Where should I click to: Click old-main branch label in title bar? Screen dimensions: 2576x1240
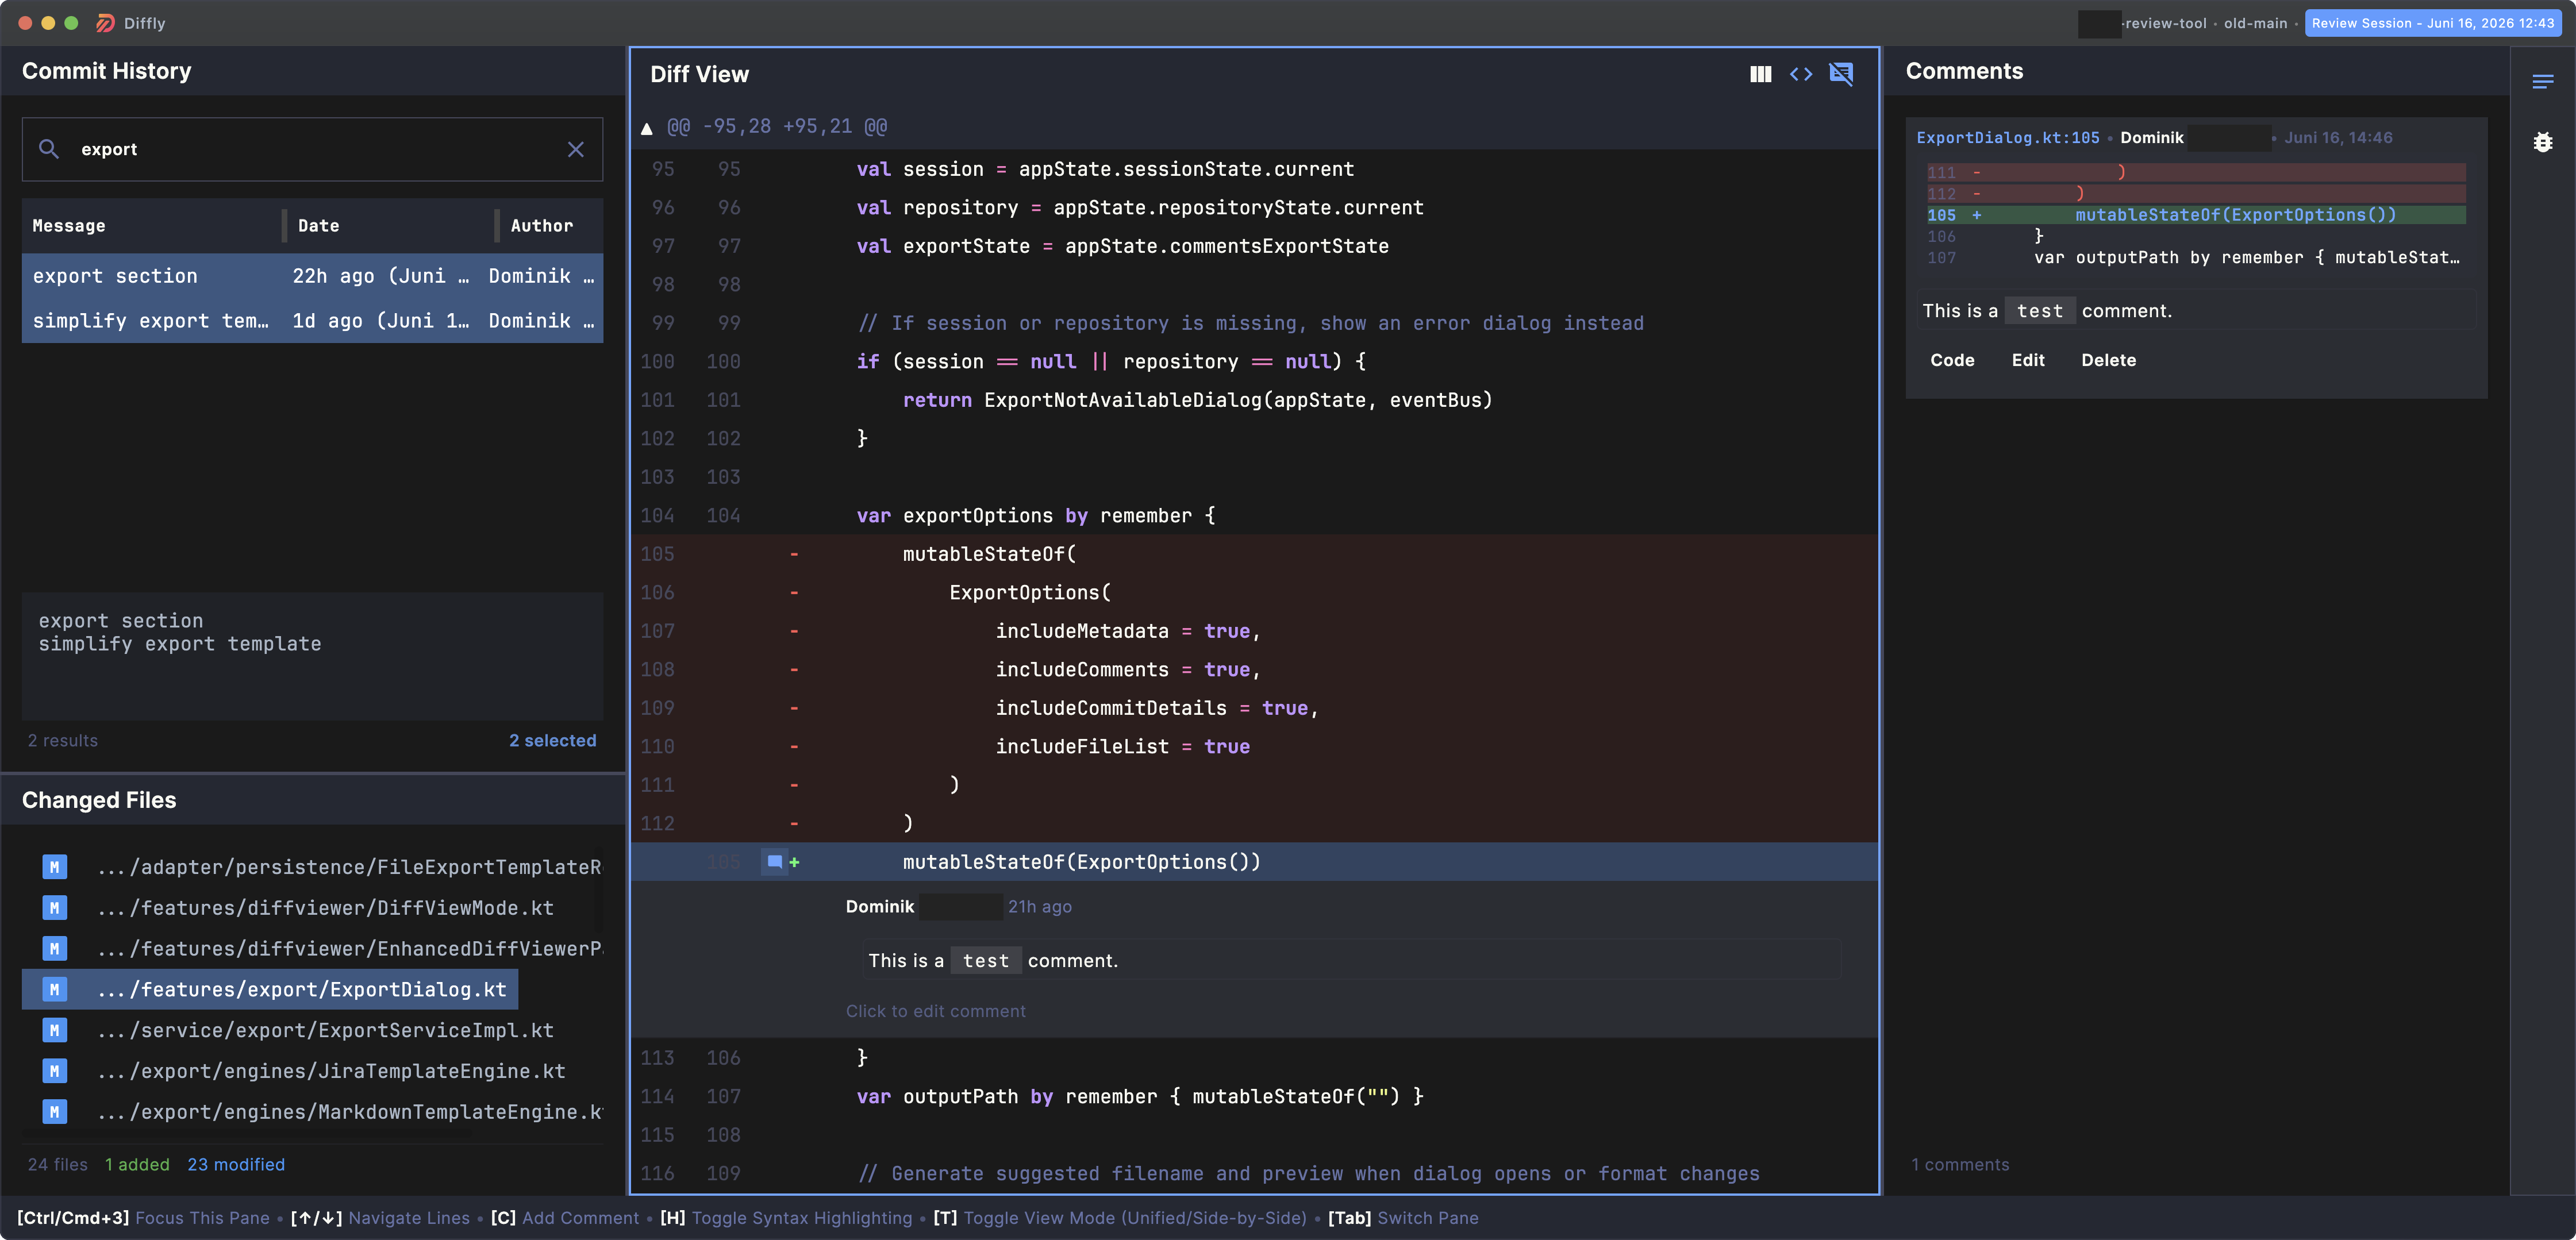pyautogui.click(x=2255, y=23)
